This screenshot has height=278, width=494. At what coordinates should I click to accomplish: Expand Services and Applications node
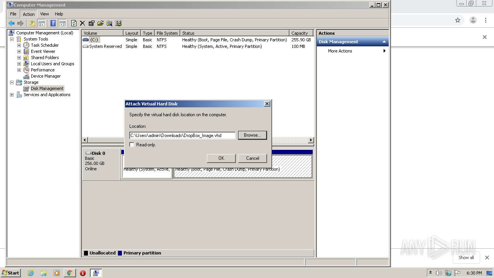click(x=12, y=95)
